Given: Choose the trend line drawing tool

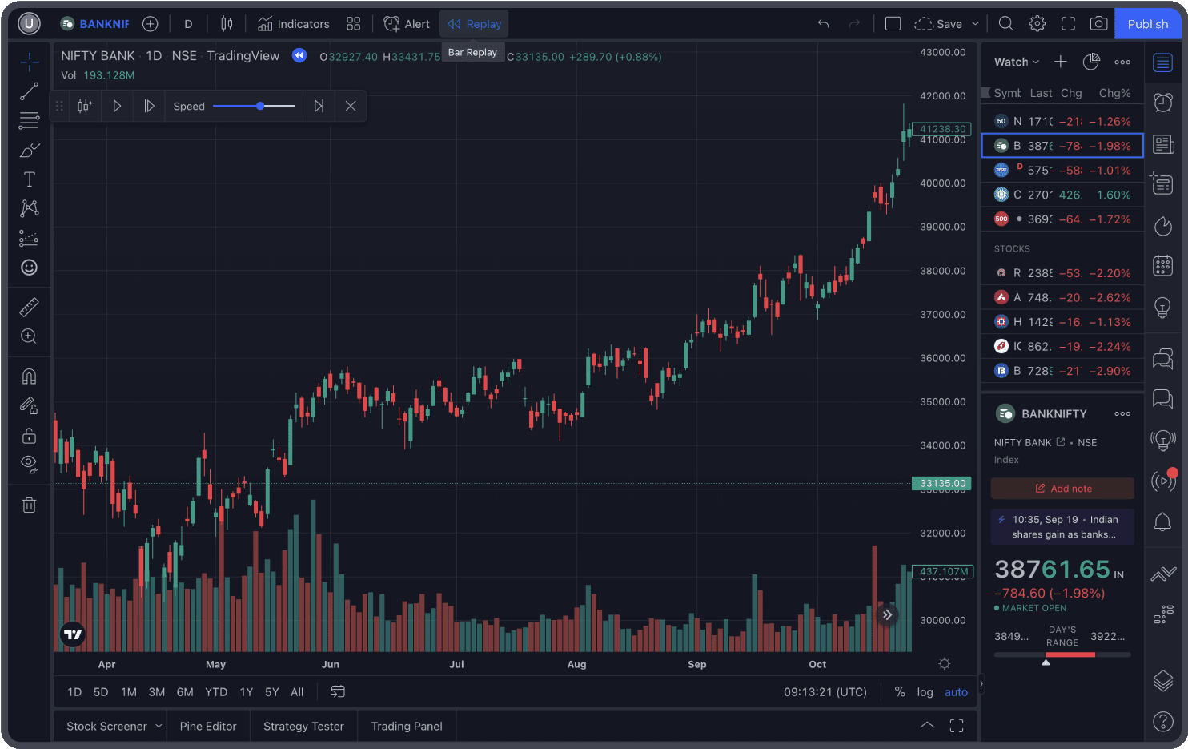Looking at the screenshot, I should [29, 91].
